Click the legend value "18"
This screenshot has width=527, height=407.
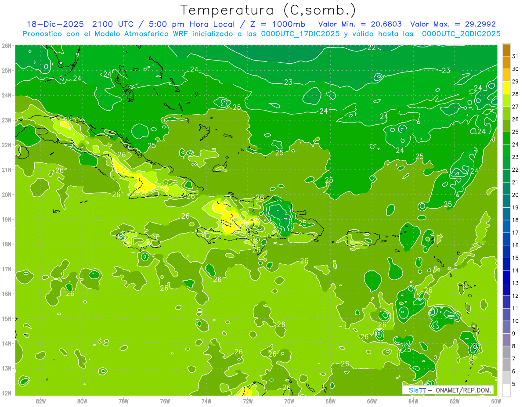pos(515,220)
